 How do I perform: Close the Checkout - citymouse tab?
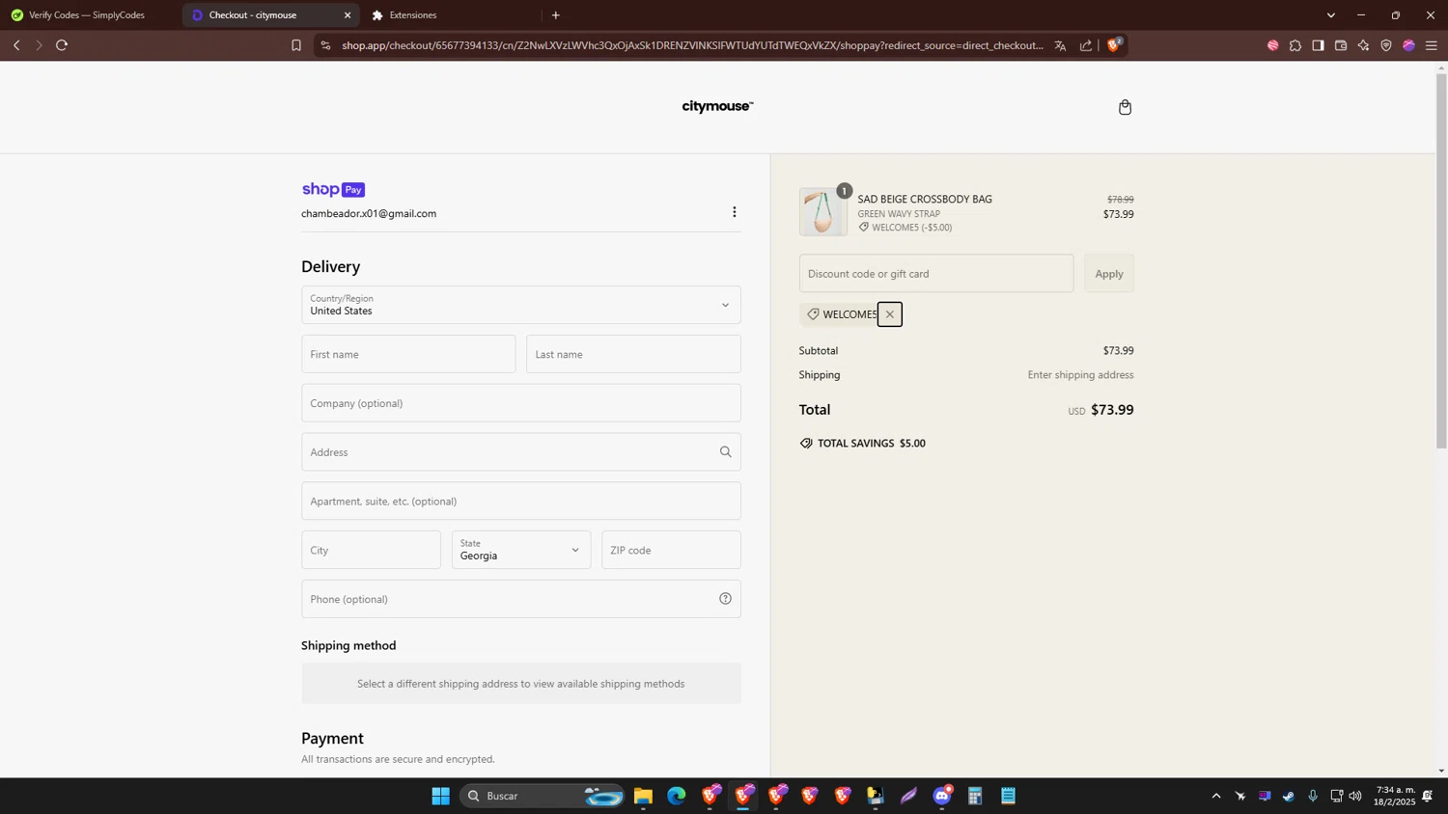(348, 15)
